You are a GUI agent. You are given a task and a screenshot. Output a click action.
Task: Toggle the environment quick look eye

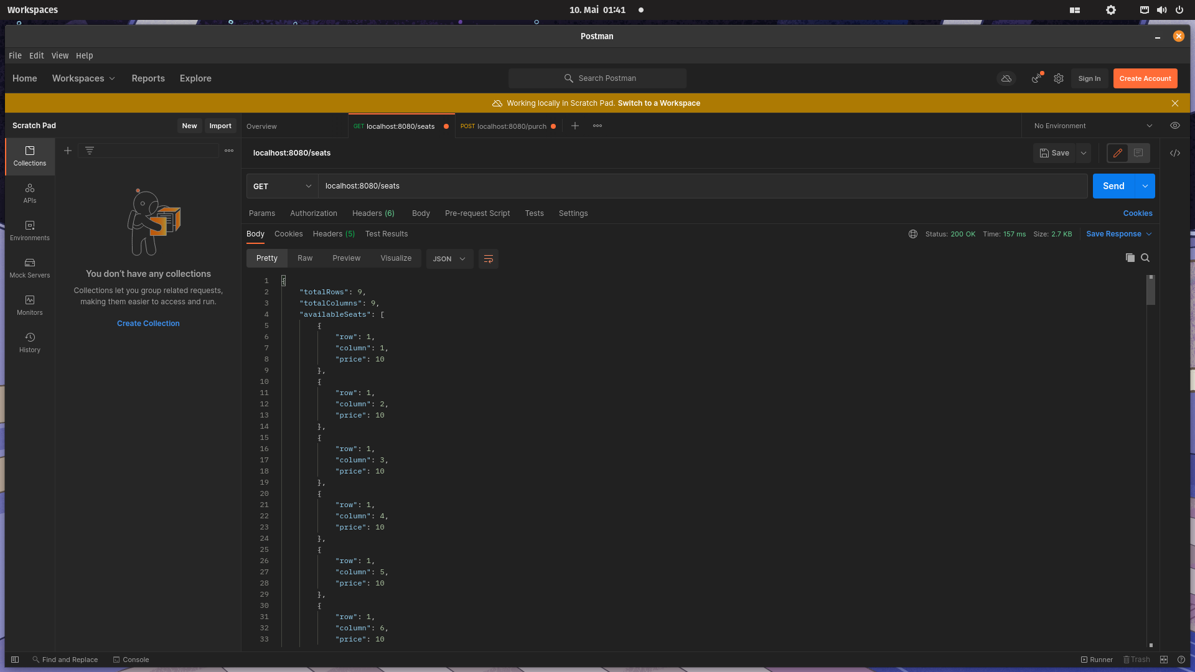(1175, 126)
